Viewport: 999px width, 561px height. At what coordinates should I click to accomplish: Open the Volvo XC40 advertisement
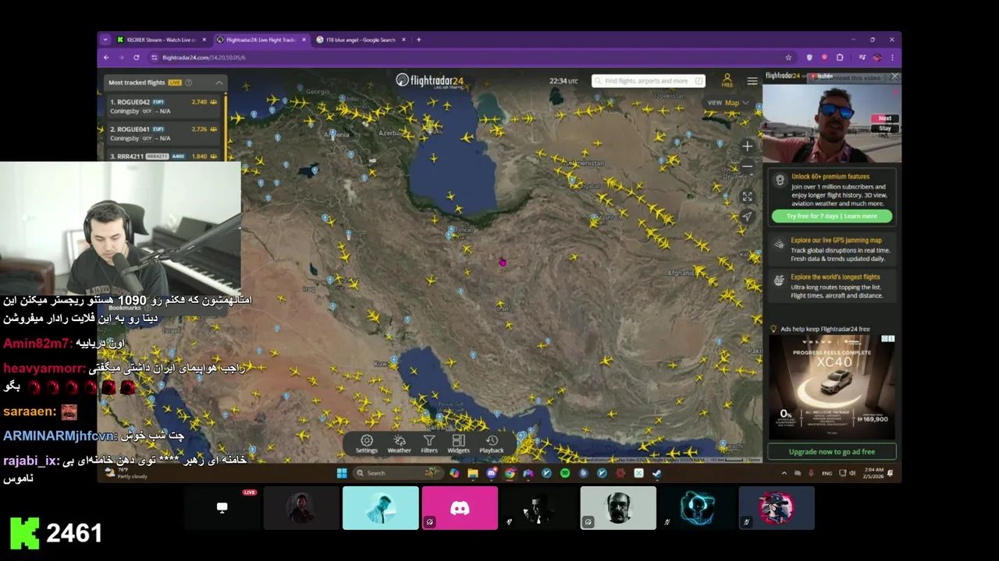pyautogui.click(x=831, y=387)
